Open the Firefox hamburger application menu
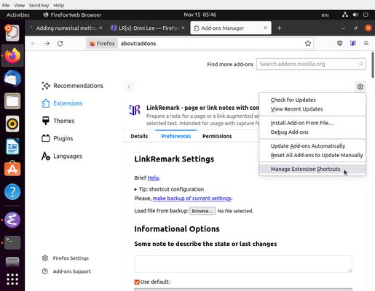Image resolution: width=375 pixels, height=291 pixels. (x=366, y=43)
